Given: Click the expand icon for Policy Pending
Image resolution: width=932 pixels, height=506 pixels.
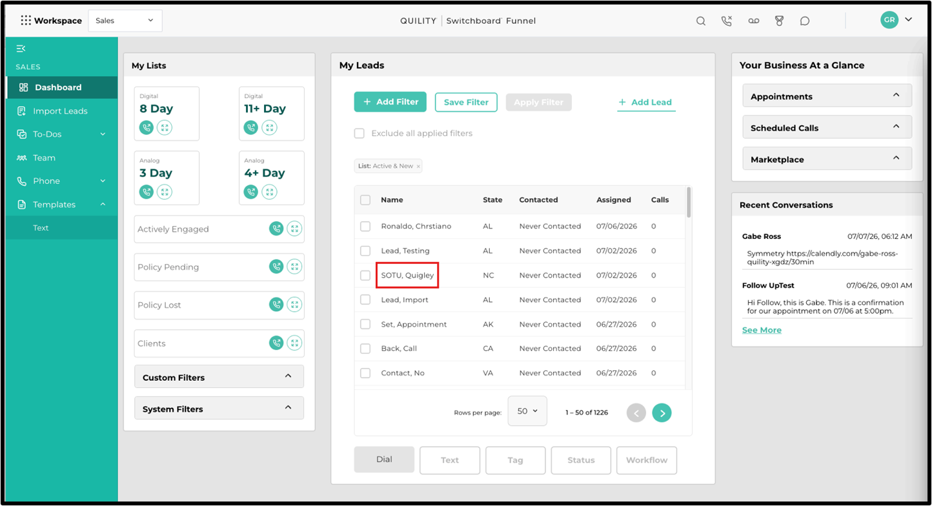Looking at the screenshot, I should 294,267.
